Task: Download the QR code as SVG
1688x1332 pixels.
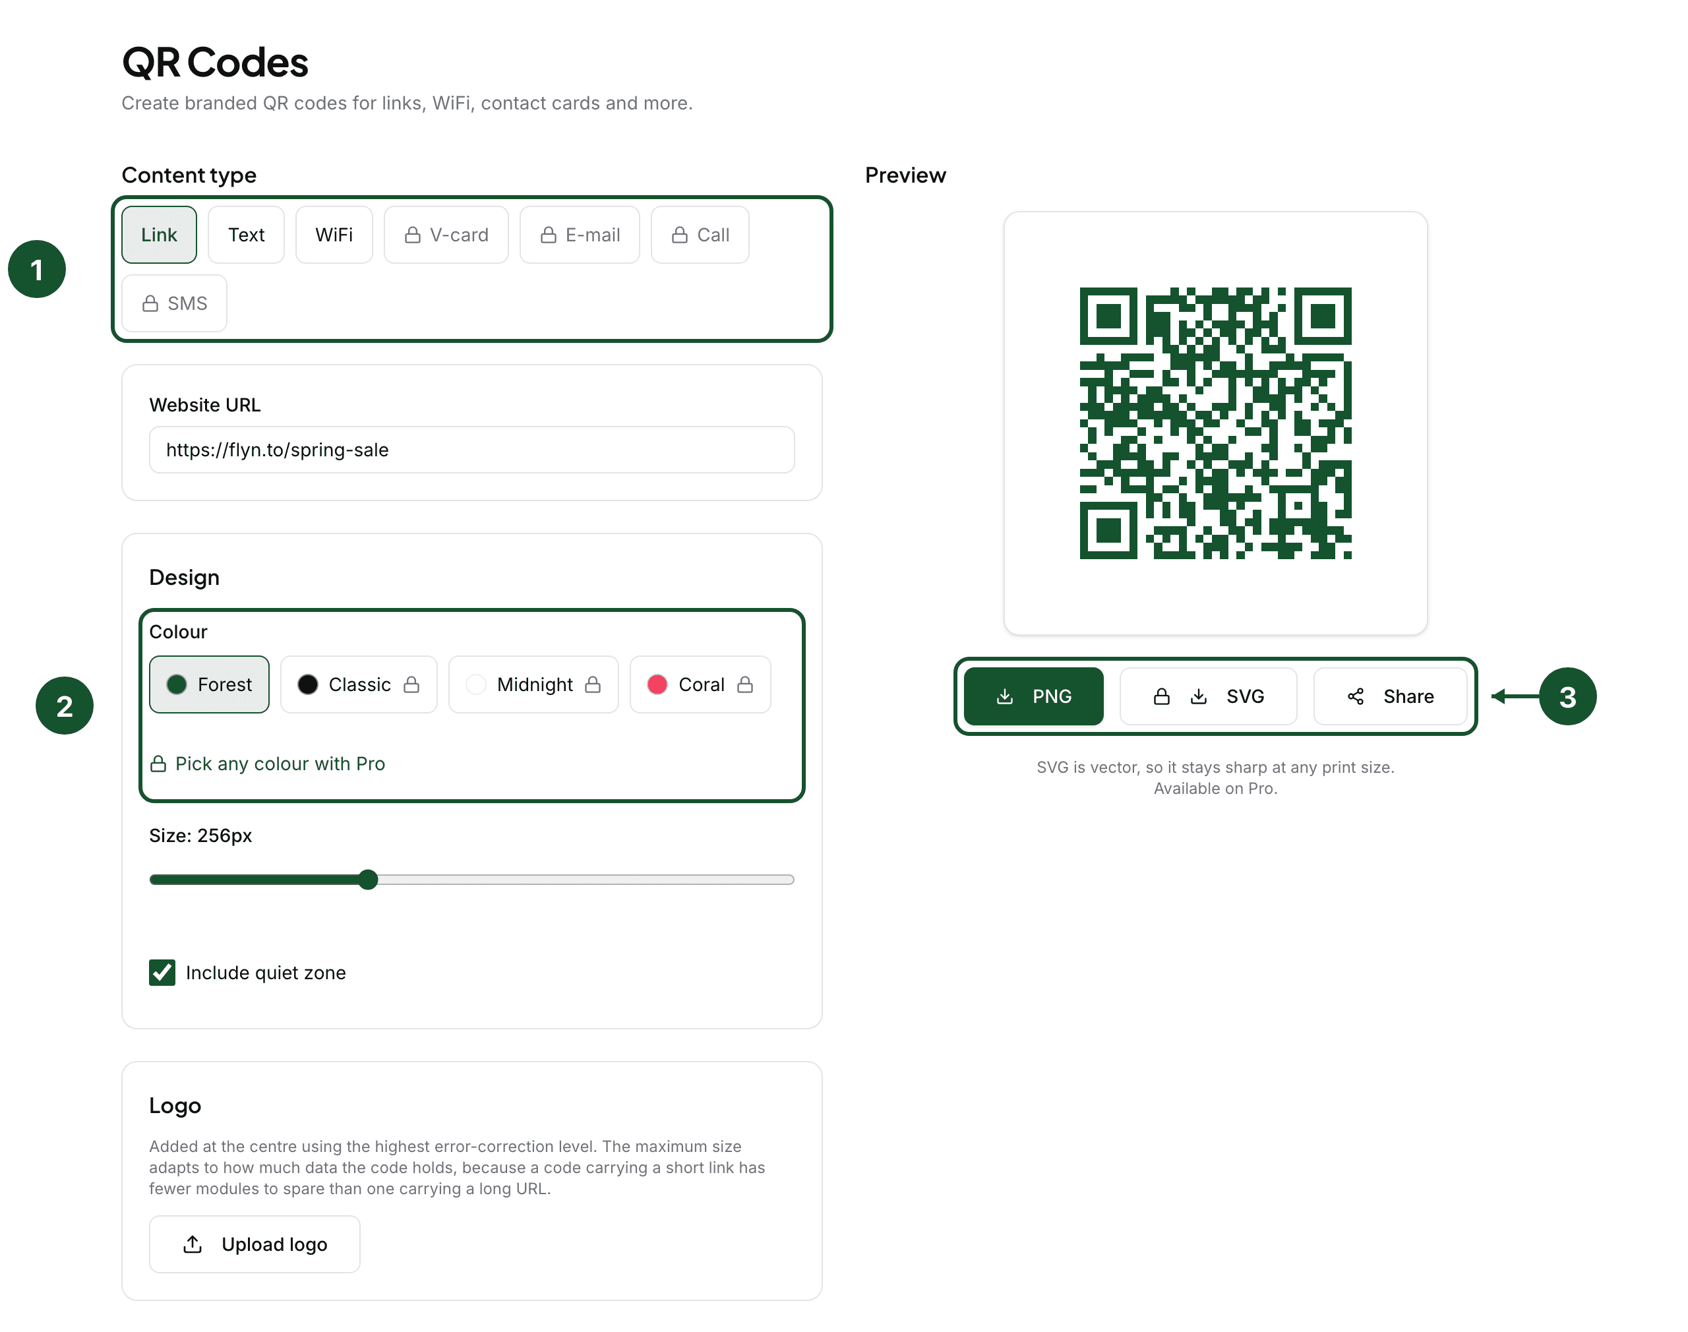Action: coord(1208,696)
